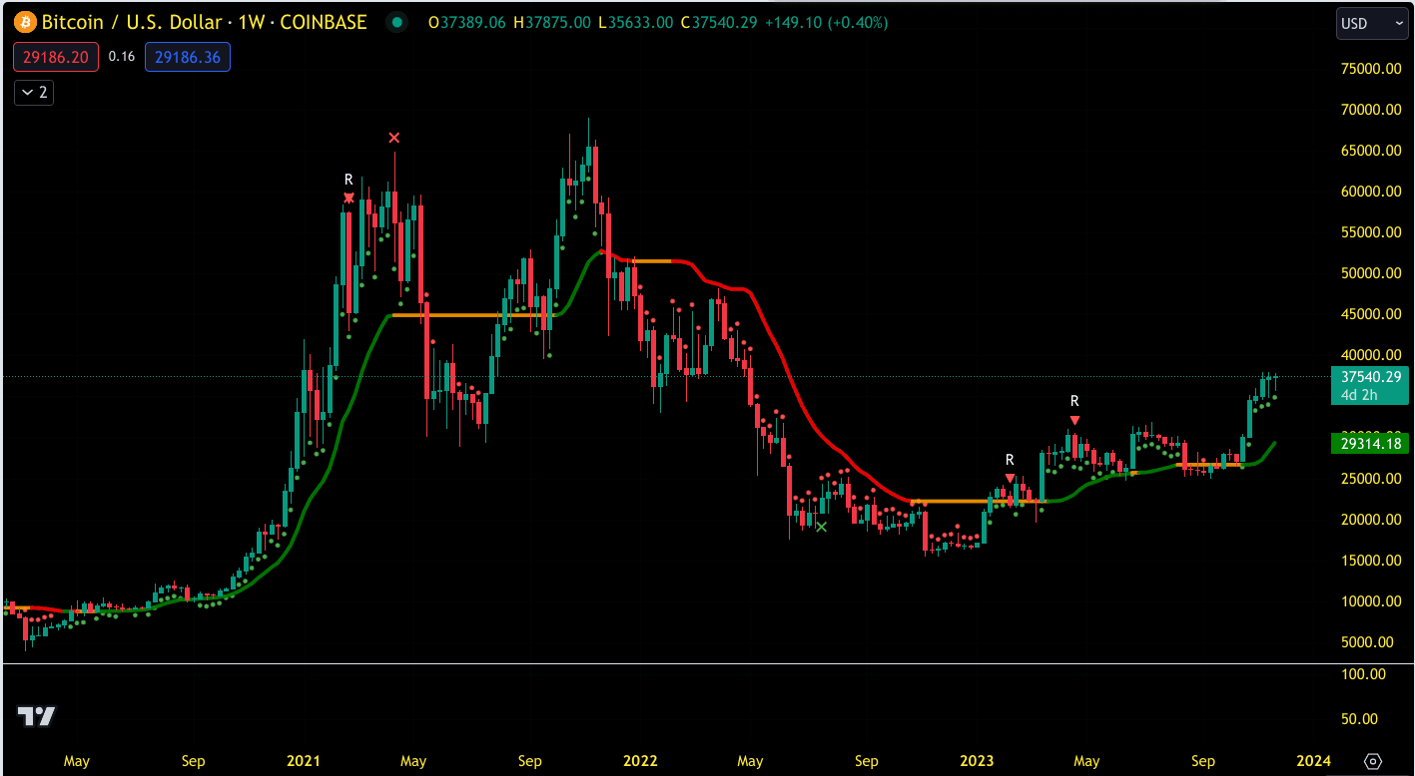Click the 2023 label on time axis

coord(977,761)
